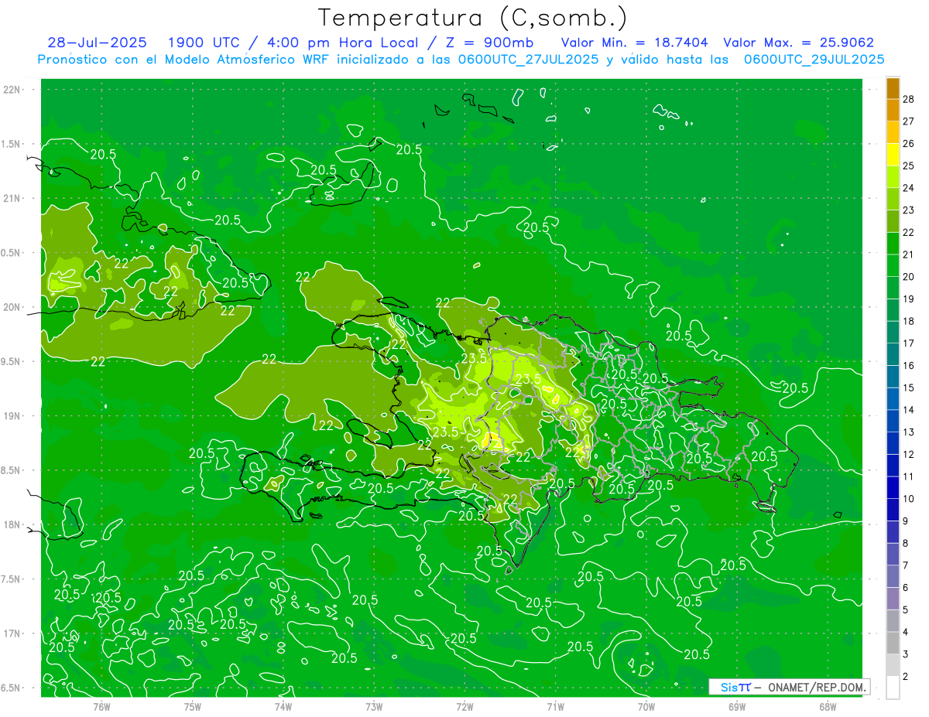Click the legend value '25'
This screenshot has width=929, height=717.
coord(909,166)
